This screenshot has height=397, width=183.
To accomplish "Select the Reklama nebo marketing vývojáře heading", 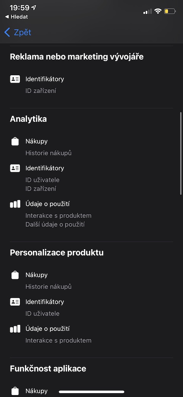I will [x=77, y=57].
